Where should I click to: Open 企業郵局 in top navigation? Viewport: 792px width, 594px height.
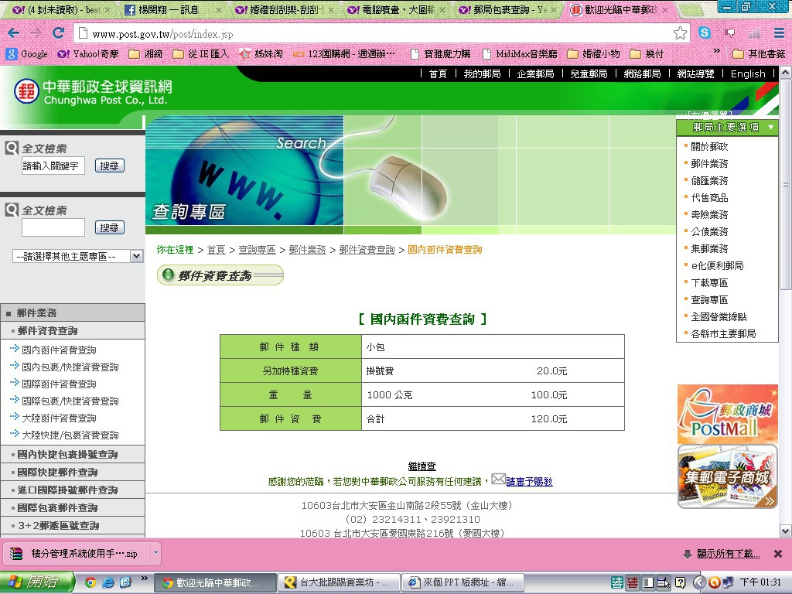click(535, 73)
